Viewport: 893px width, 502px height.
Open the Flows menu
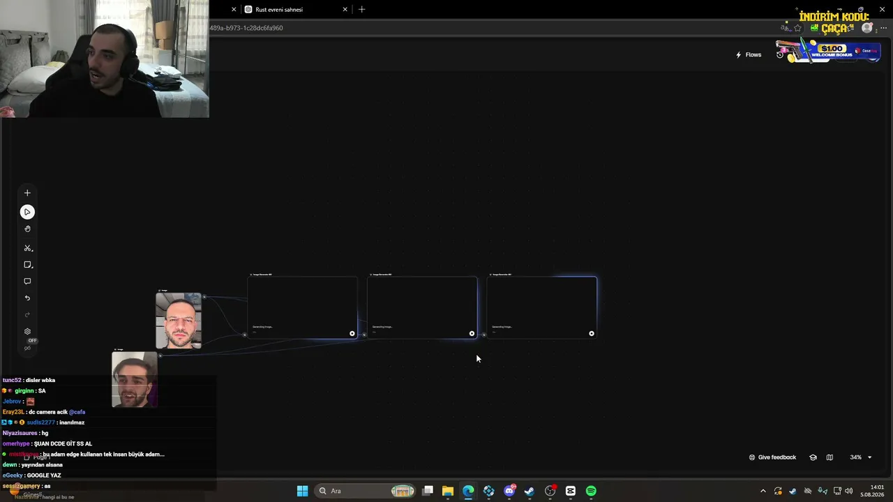[x=749, y=55]
